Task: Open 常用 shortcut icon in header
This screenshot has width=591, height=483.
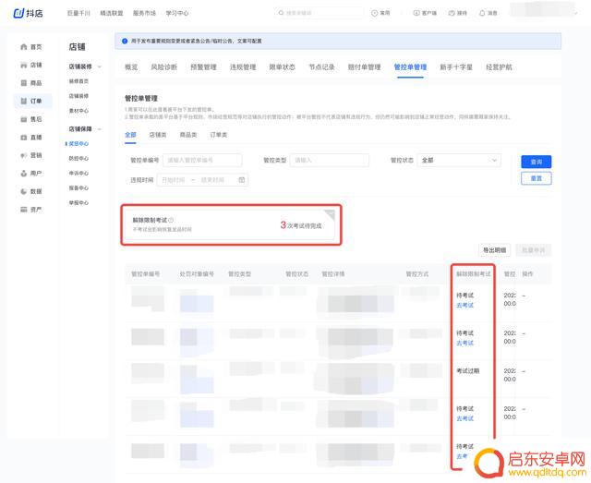Action: tap(374, 13)
